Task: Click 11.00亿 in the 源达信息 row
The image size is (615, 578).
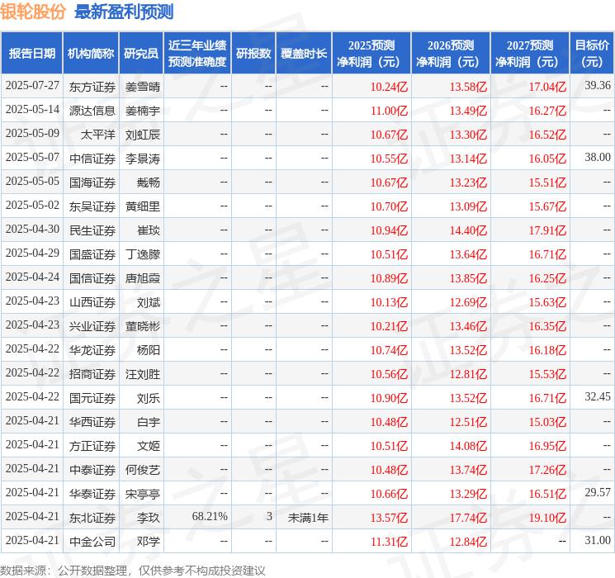Action: point(389,111)
